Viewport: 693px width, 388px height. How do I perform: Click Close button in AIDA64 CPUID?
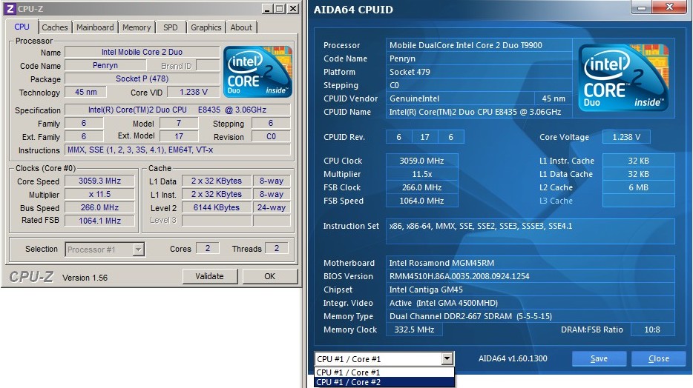659,359
